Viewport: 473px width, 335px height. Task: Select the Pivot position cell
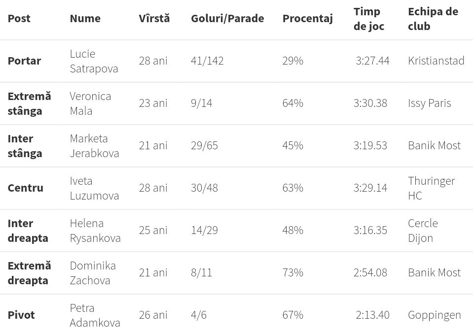21,315
